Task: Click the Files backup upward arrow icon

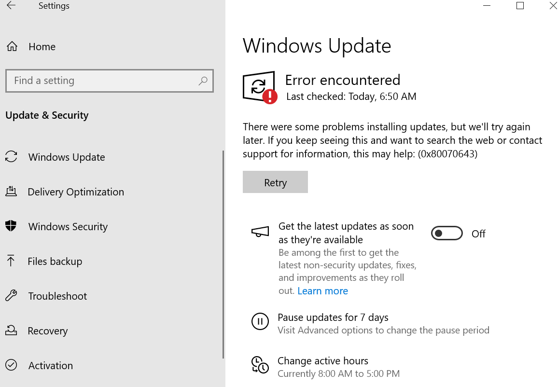Action: pyautogui.click(x=11, y=261)
